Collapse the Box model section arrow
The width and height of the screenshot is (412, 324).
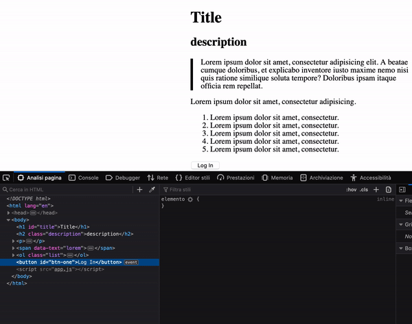401,248
